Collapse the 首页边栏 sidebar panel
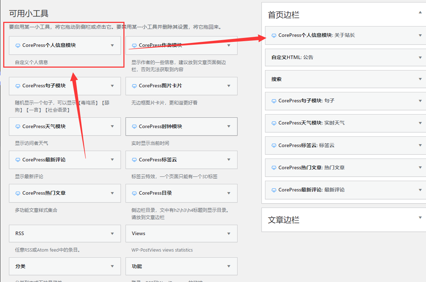This screenshot has height=282, width=426. (x=420, y=12)
